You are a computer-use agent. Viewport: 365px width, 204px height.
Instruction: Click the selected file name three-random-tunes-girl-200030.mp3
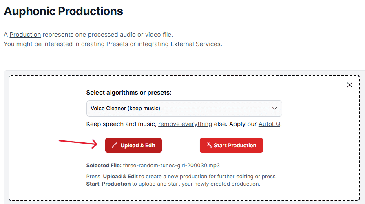[171, 166]
